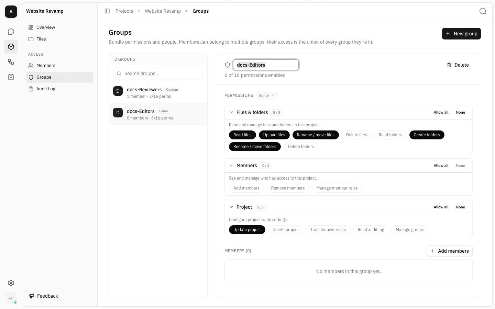Image resolution: width=495 pixels, height=309 pixels.
Task: Enable Delete folders permission
Action: pos(301,147)
